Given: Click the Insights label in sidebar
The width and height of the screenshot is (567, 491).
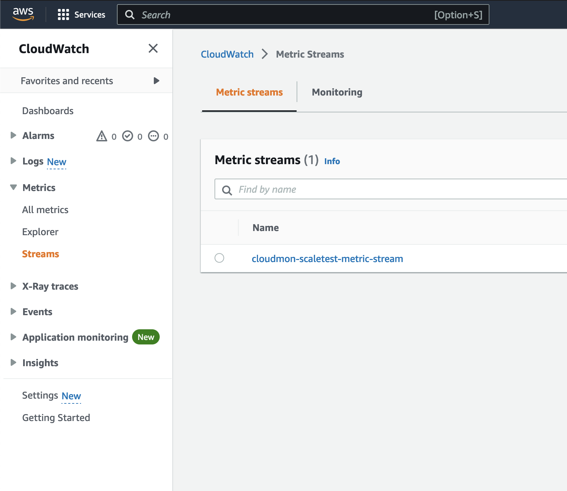Looking at the screenshot, I should [40, 363].
